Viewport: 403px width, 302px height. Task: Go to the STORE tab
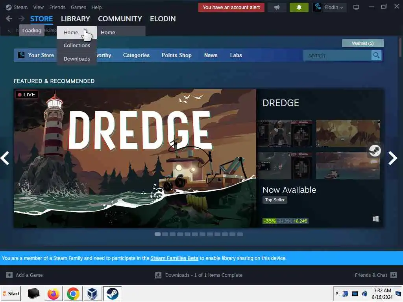point(41,19)
